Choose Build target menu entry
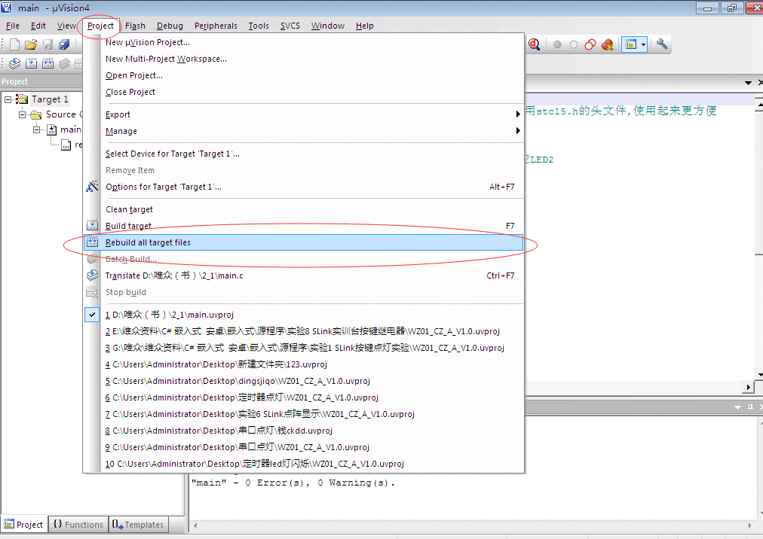Viewport: 763px width, 539px height. (x=304, y=226)
